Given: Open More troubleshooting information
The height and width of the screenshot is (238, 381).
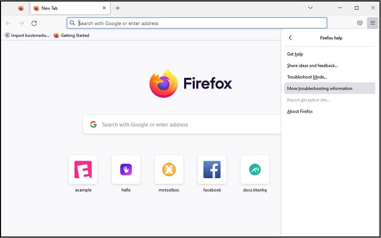Looking at the screenshot, I should point(329,88).
